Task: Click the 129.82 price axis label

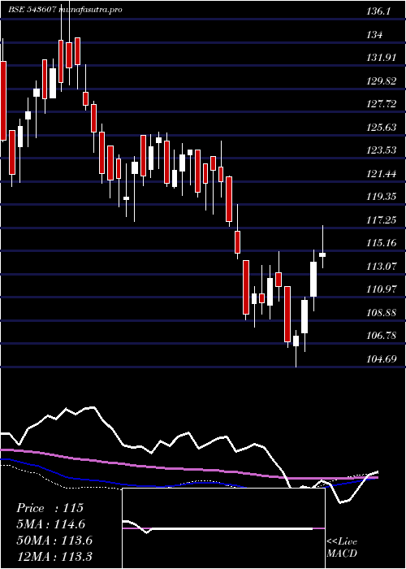Action: click(382, 81)
